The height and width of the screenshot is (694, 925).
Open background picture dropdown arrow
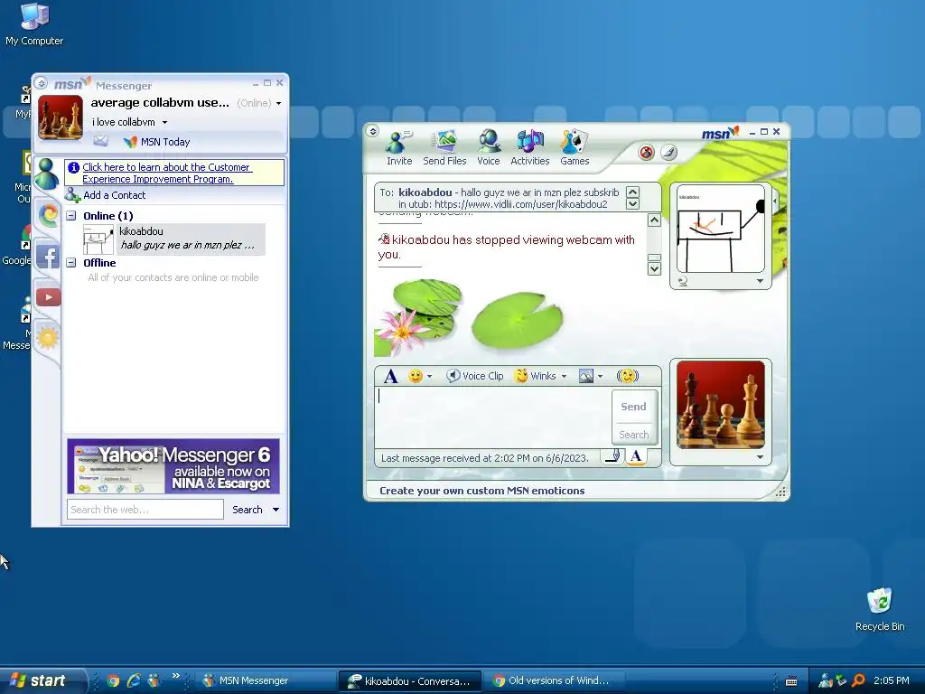coord(600,377)
